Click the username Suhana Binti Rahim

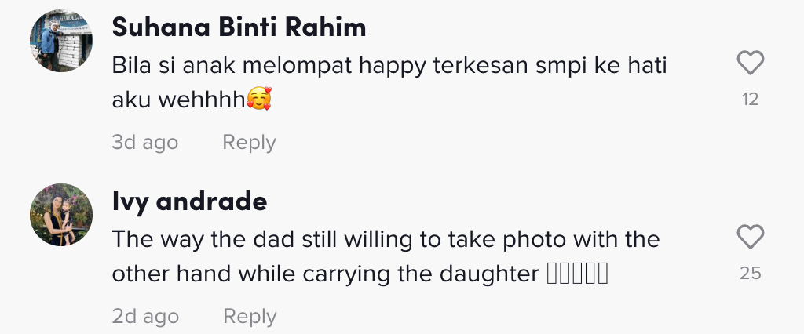pyautogui.click(x=239, y=27)
